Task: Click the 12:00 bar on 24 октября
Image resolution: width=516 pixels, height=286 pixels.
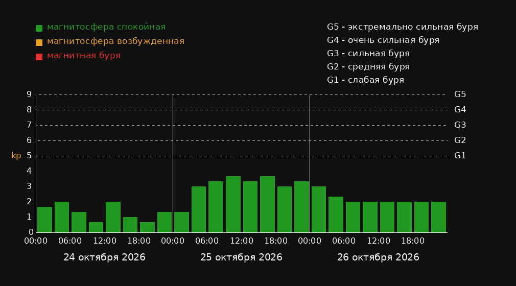Action: coord(113,217)
